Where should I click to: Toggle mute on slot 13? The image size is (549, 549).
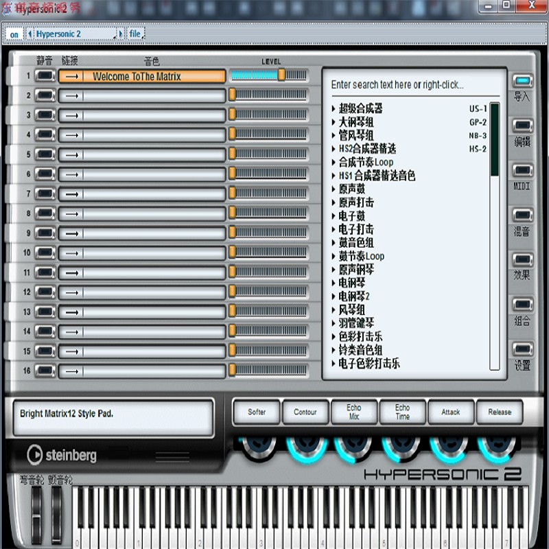[45, 312]
